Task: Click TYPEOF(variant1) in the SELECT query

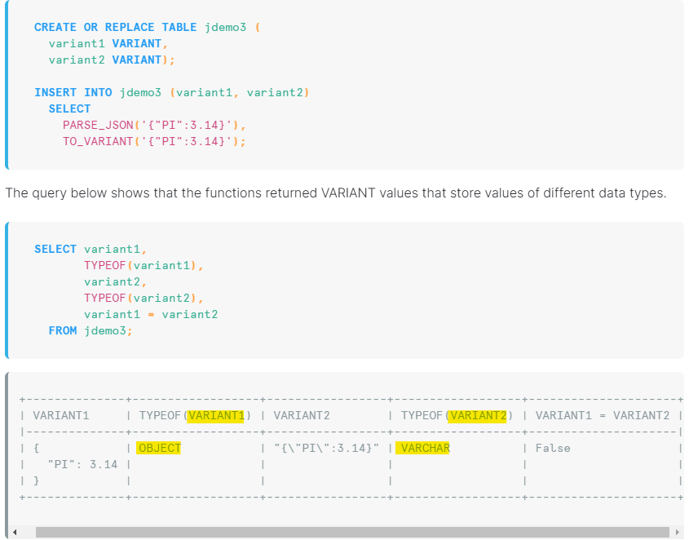Action: pos(144,265)
